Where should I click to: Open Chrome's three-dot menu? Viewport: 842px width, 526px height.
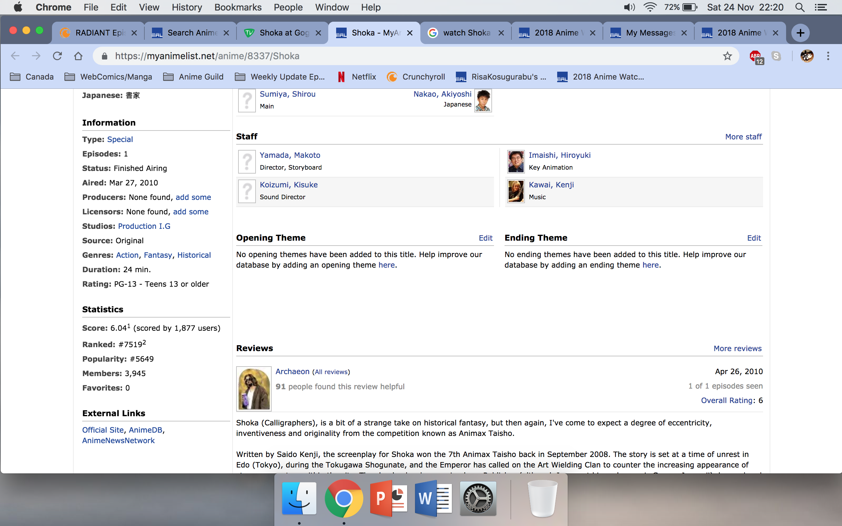tap(828, 56)
